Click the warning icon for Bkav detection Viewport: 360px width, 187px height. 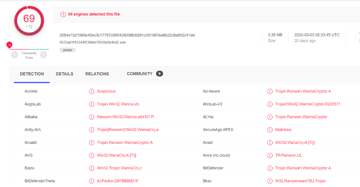point(270,181)
